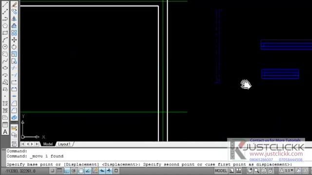Select the Spline tool
Viewport: 312px width, 175px height.
(5, 61)
